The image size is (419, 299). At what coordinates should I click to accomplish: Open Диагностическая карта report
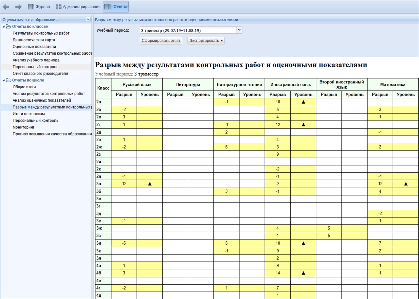click(x=34, y=40)
